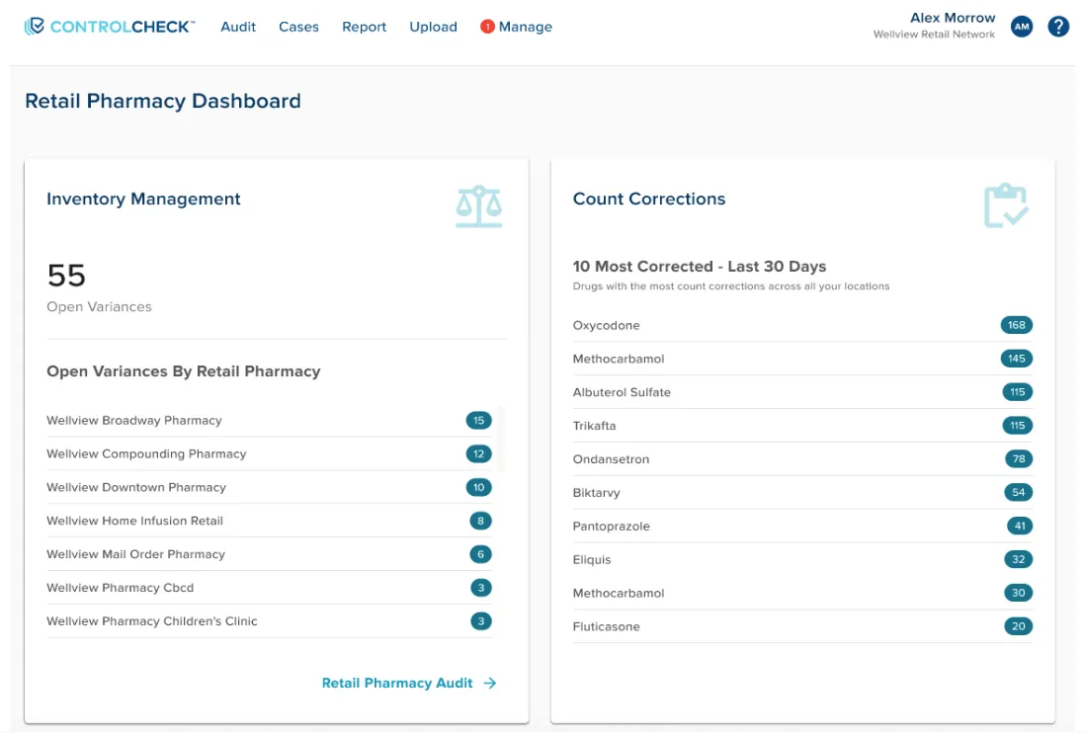This screenshot has height=733, width=1084.
Task: Click the 10 badge for Downtown Pharmacy
Action: pyautogui.click(x=478, y=487)
